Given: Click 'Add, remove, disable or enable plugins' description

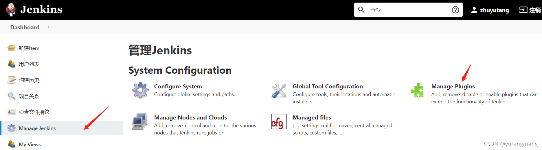Looking at the screenshot, I should point(484,98).
